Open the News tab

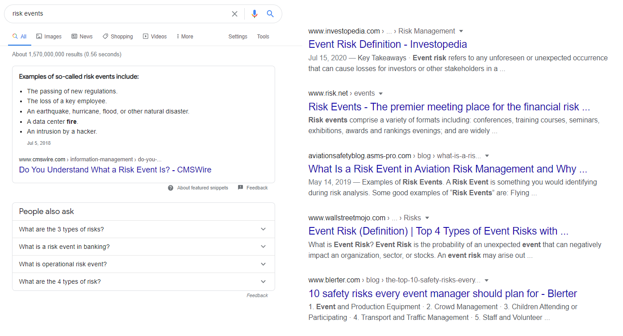pyautogui.click(x=82, y=37)
